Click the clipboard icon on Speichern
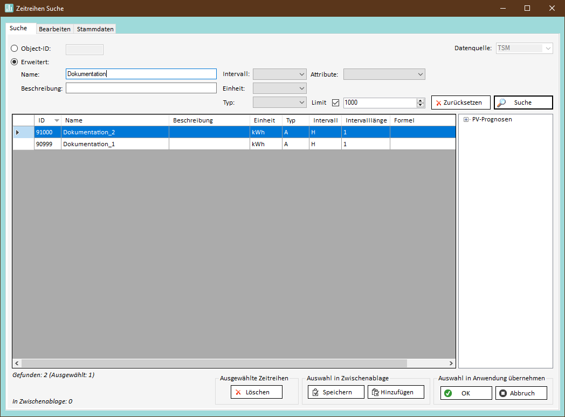565x417 pixels. point(315,392)
